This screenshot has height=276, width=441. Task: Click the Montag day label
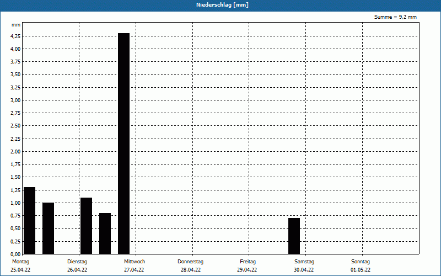click(20, 262)
